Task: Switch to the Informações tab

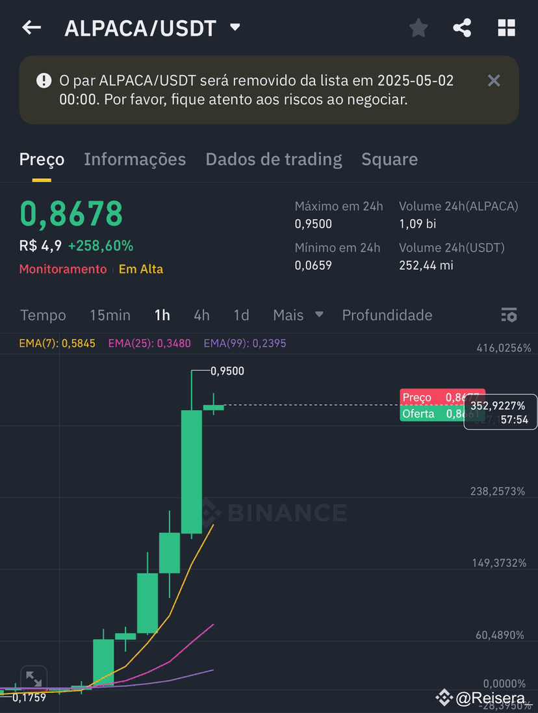Action: tap(135, 159)
